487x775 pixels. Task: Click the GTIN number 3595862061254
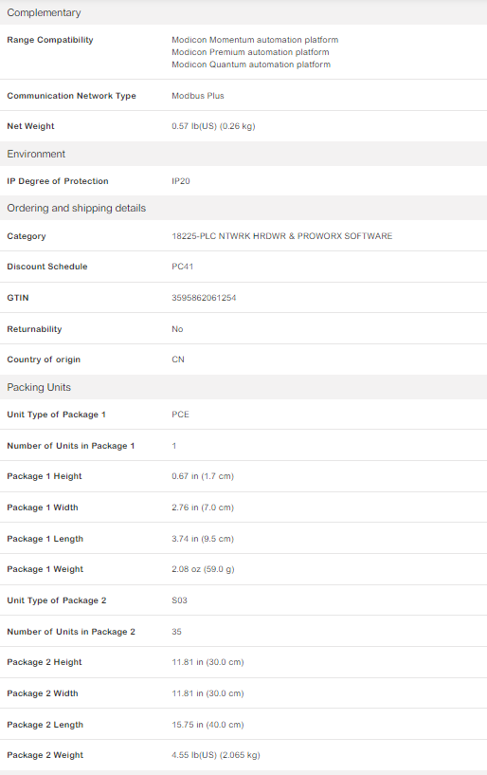click(x=204, y=298)
